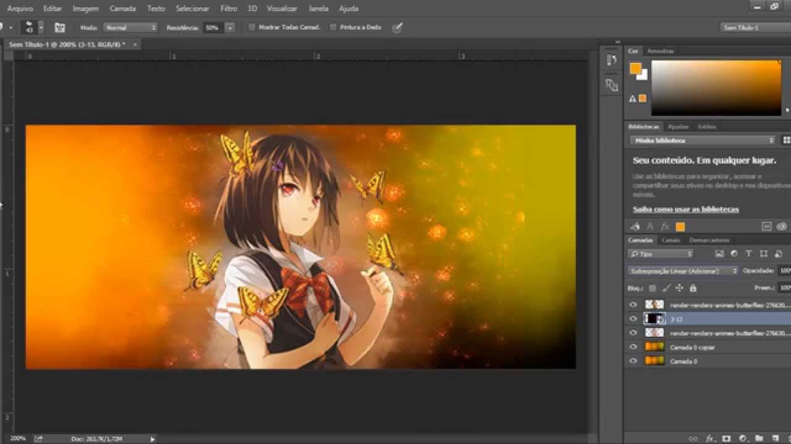Click the Opacidade value field in Layers
791x444 pixels.
(x=784, y=271)
